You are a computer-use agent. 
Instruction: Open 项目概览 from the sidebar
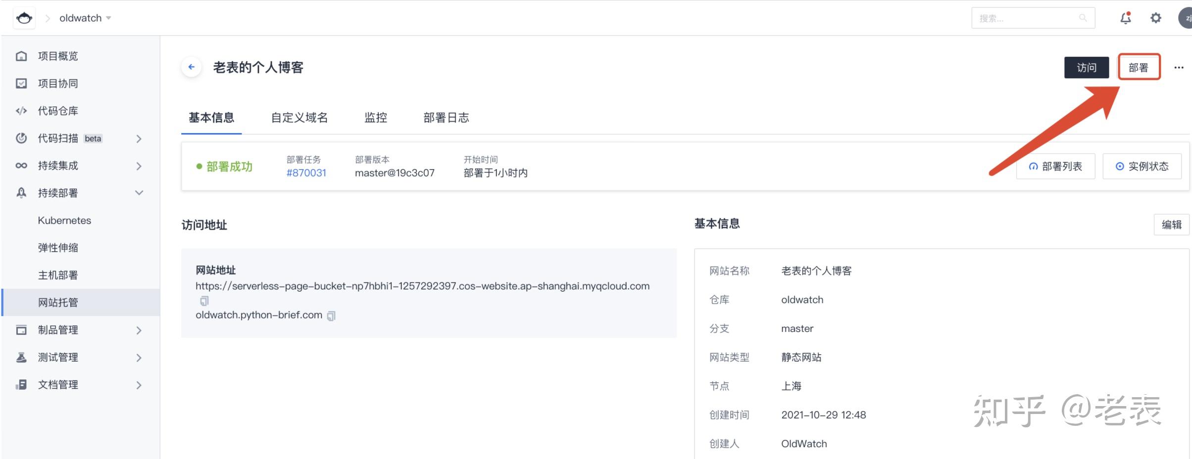[x=57, y=56]
